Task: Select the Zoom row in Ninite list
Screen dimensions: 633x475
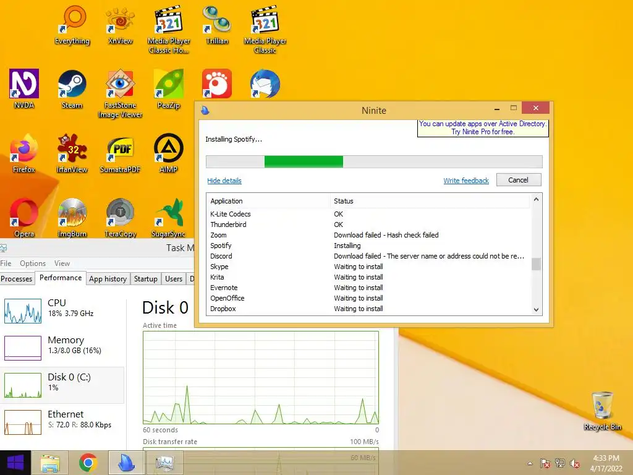Action: point(370,235)
